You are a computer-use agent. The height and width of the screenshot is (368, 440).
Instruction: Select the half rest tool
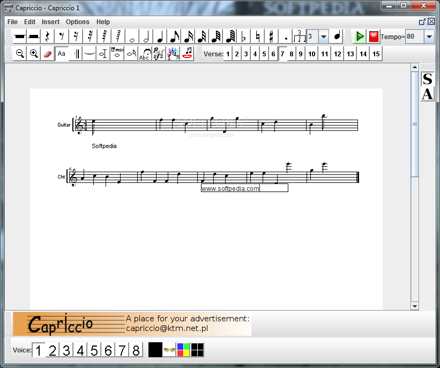34,36
